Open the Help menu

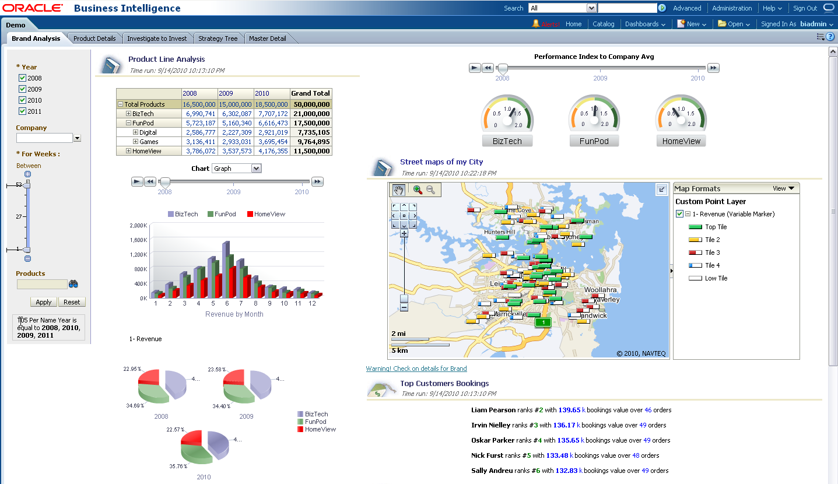pyautogui.click(x=772, y=8)
